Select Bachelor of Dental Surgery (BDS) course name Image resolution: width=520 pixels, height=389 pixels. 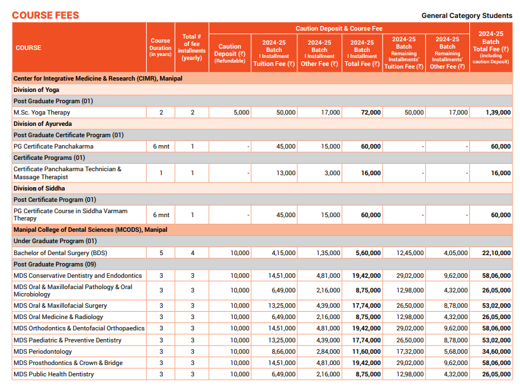pyautogui.click(x=61, y=253)
